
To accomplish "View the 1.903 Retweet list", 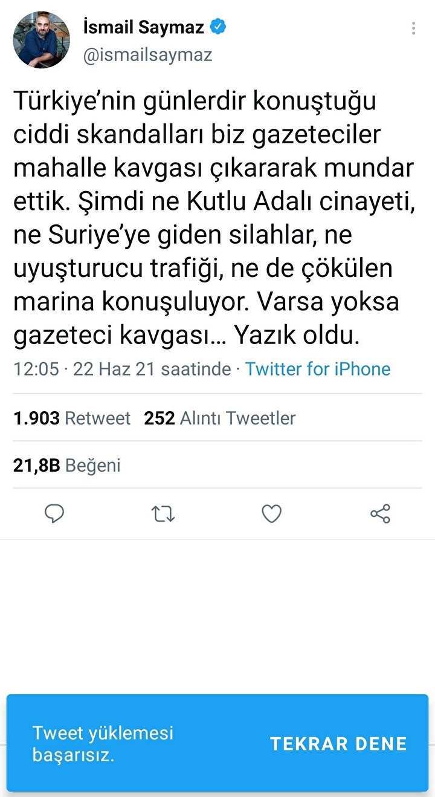I will click(72, 418).
